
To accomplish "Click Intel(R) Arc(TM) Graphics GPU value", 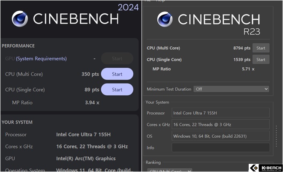I will 86,158.
